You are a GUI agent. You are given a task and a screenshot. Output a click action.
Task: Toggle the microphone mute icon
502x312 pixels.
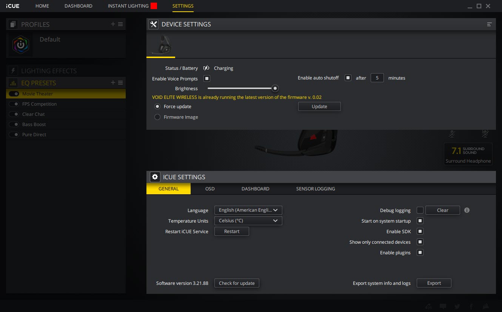(452, 134)
